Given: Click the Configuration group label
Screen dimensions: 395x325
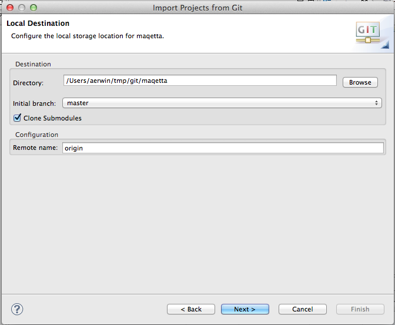Looking at the screenshot, I should tap(36, 135).
